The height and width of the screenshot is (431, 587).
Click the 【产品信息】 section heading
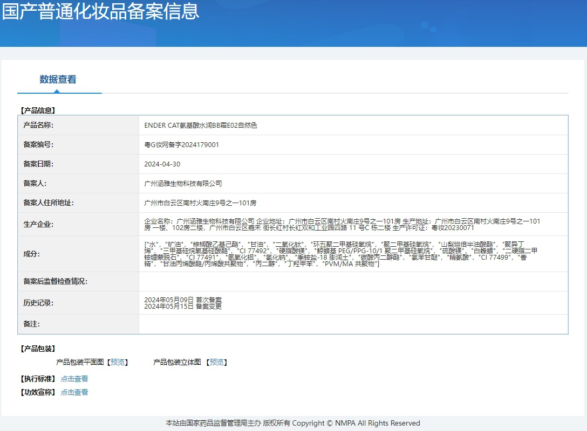pyautogui.click(x=38, y=110)
